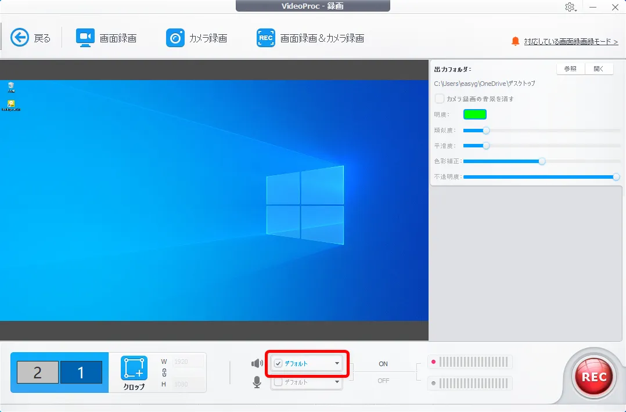Image resolution: width=626 pixels, height=412 pixels.
Task: Click the H height input field
Action: point(188,384)
